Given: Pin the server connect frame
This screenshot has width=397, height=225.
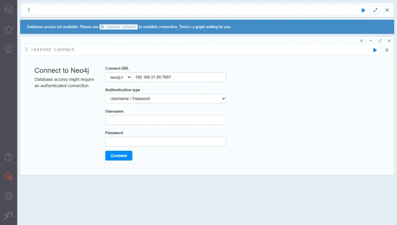Looking at the screenshot, I should click(362, 41).
